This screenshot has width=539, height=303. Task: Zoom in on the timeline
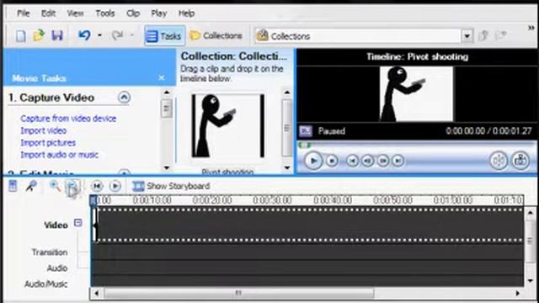point(55,186)
